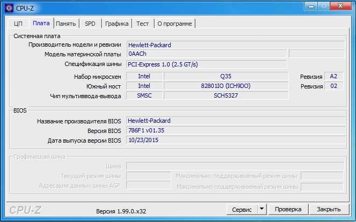Switch to the SPD tab
This screenshot has height=222, width=356.
coord(90,24)
